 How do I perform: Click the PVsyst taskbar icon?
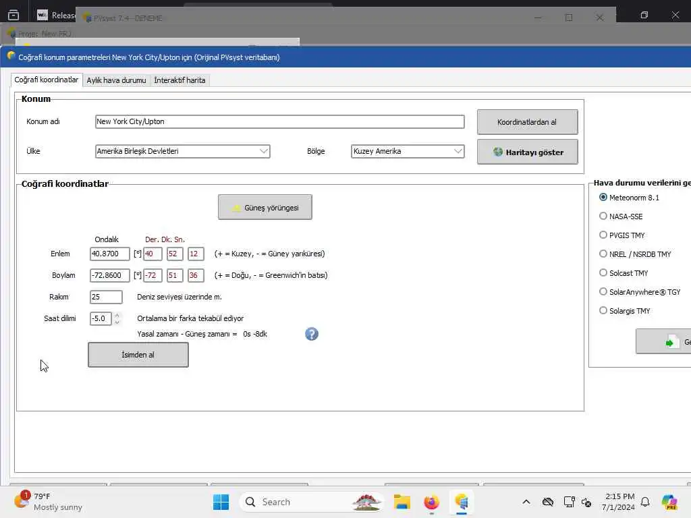point(462,502)
